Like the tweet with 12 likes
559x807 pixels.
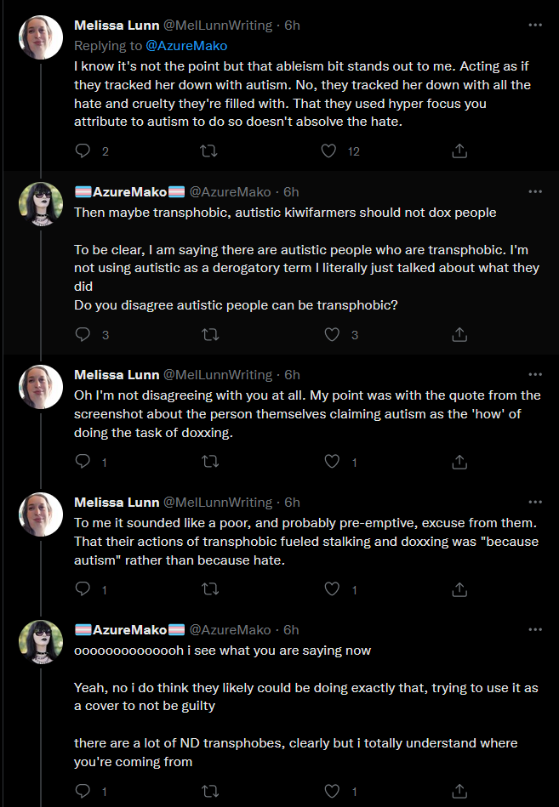click(329, 151)
